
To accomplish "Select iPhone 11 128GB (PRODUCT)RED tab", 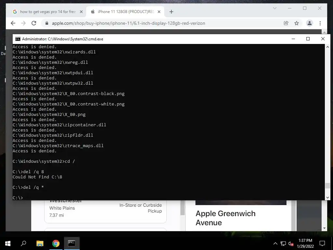I will pyautogui.click(x=126, y=12).
